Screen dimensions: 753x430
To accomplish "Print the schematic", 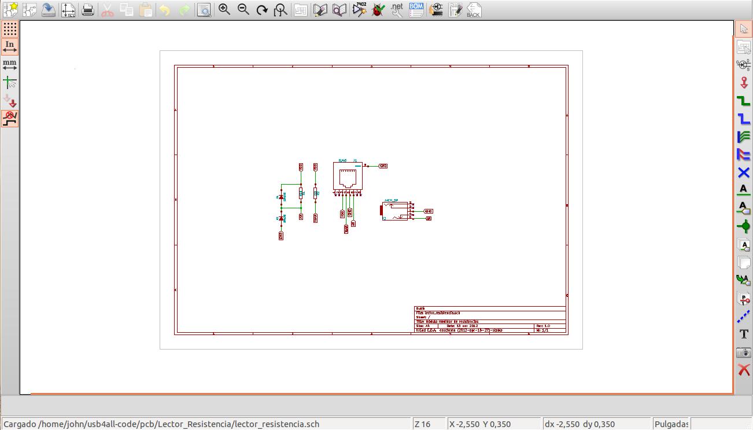I will [x=88, y=10].
